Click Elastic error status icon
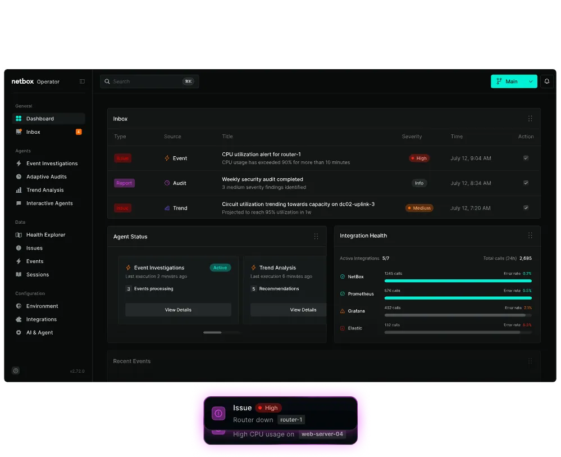Screen dimensions: 561x457 point(343,328)
